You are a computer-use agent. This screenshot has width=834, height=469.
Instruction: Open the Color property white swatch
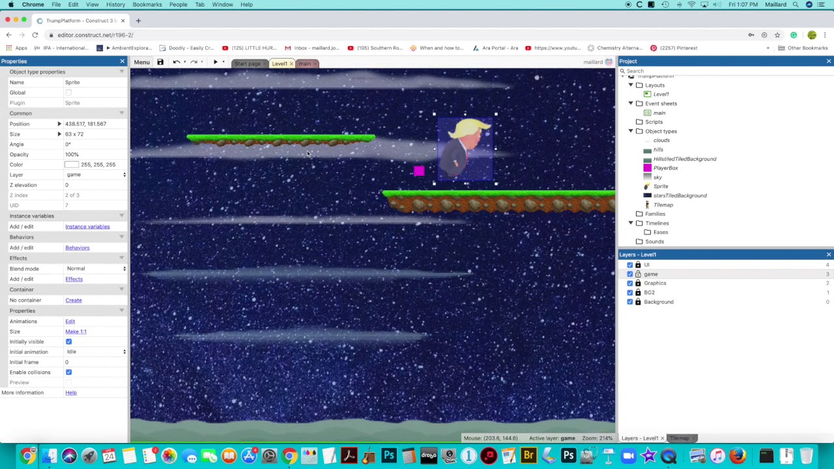coord(72,165)
